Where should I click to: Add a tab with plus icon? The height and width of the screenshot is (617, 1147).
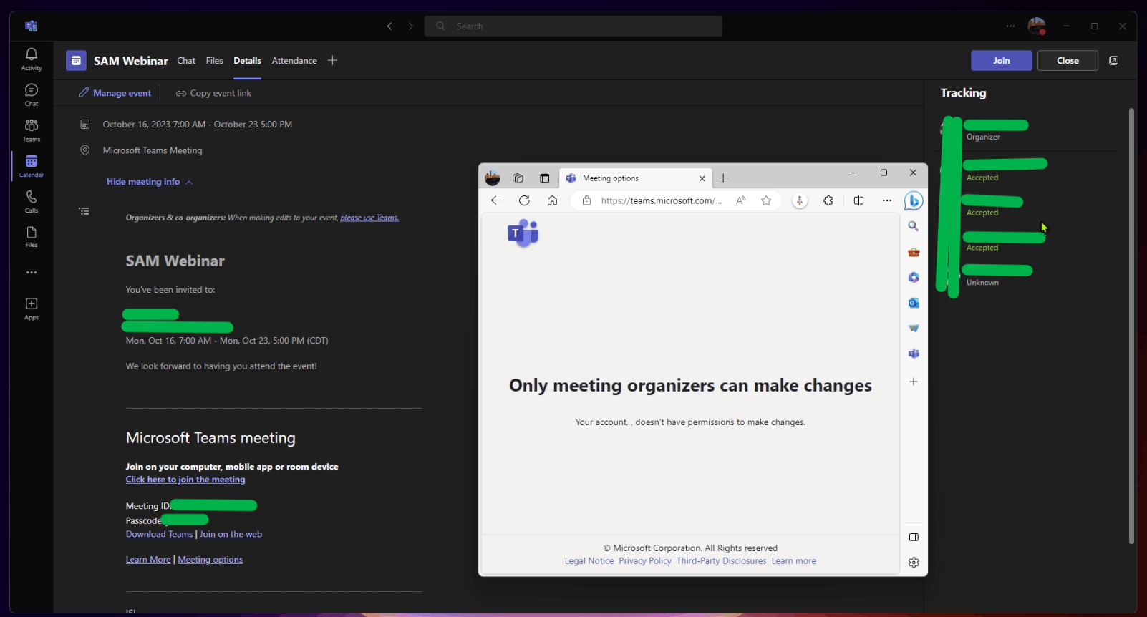pos(332,61)
